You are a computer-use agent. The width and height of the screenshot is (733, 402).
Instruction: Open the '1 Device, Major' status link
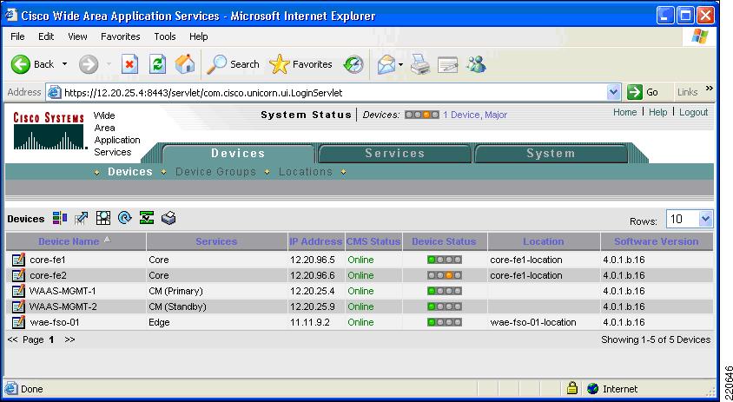475,115
